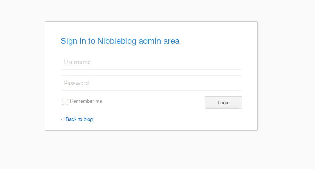Place cursor in the Password placeholder text

76,83
